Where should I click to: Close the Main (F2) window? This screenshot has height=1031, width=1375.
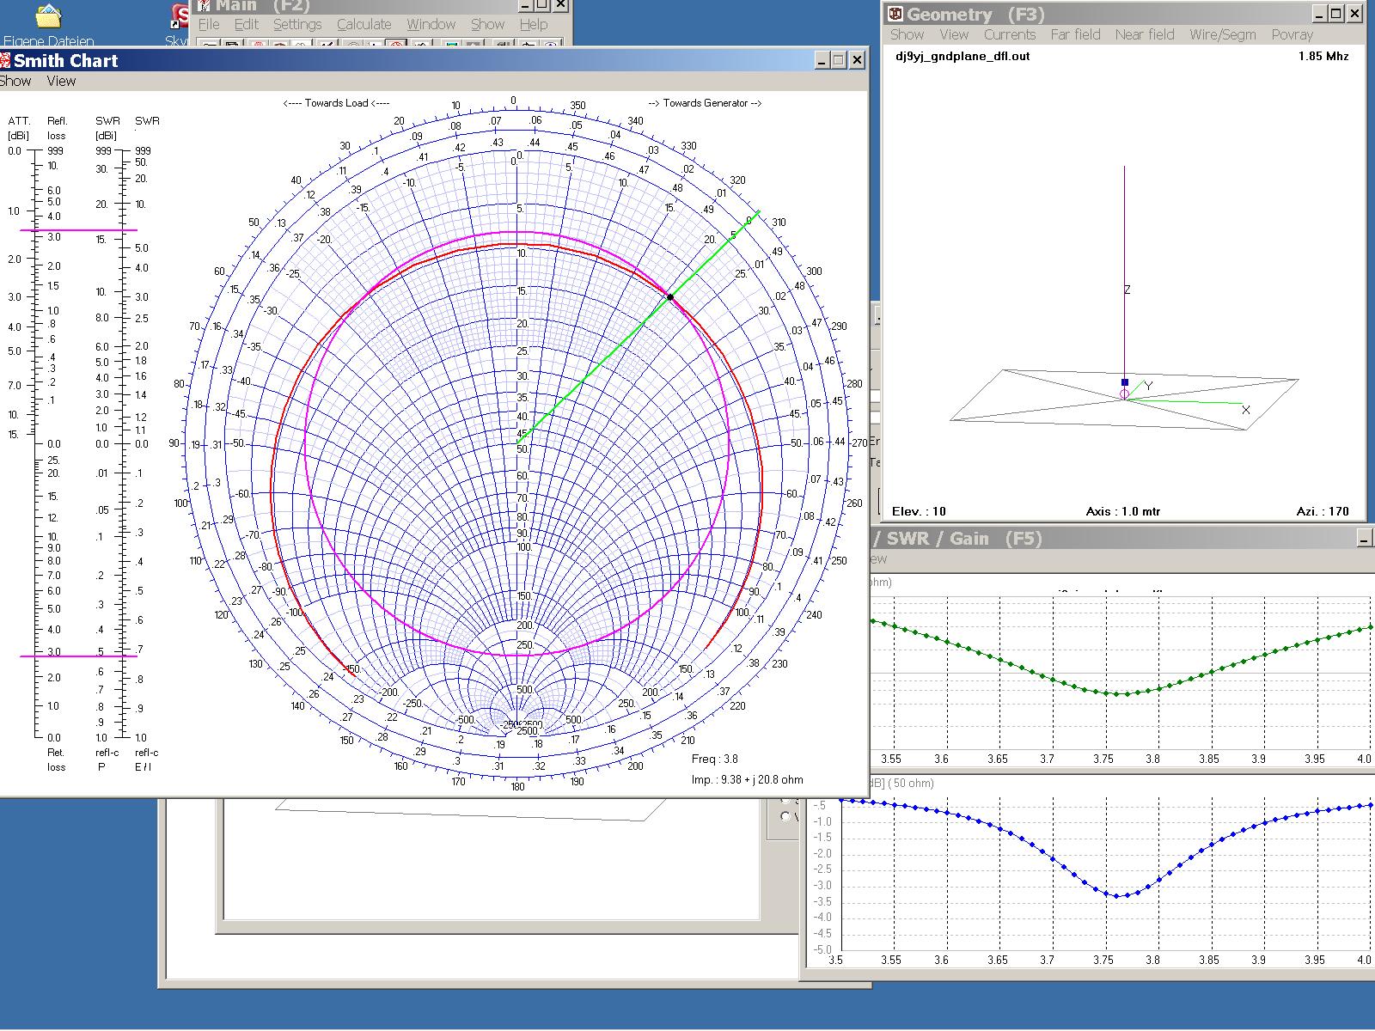click(x=559, y=5)
